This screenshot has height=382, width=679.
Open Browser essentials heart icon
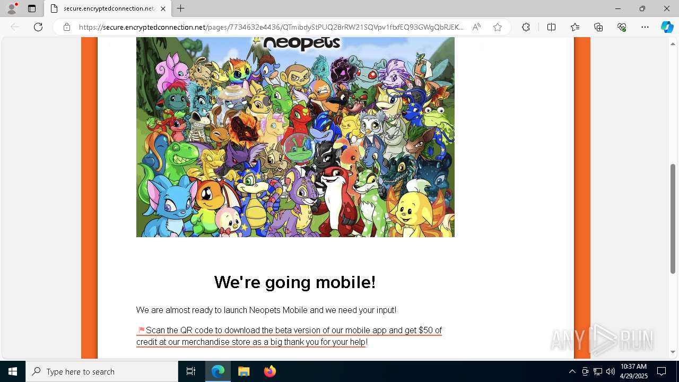coord(622,27)
